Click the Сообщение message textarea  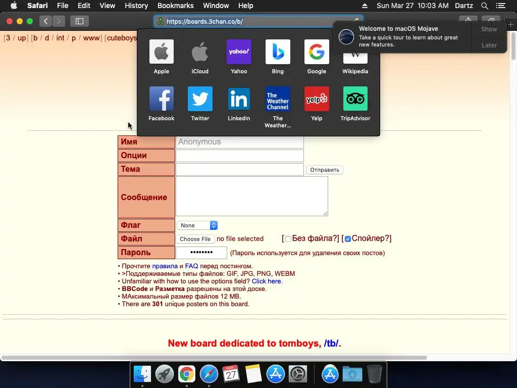[252, 197]
